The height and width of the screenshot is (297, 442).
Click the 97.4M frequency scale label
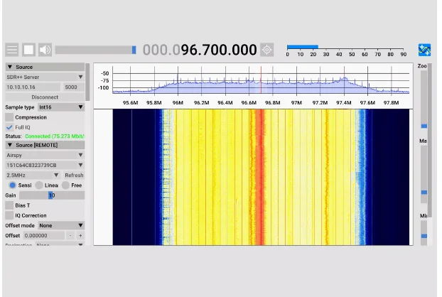coord(344,103)
